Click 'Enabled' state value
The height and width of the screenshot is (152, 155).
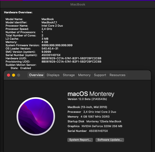(x=26, y=68)
